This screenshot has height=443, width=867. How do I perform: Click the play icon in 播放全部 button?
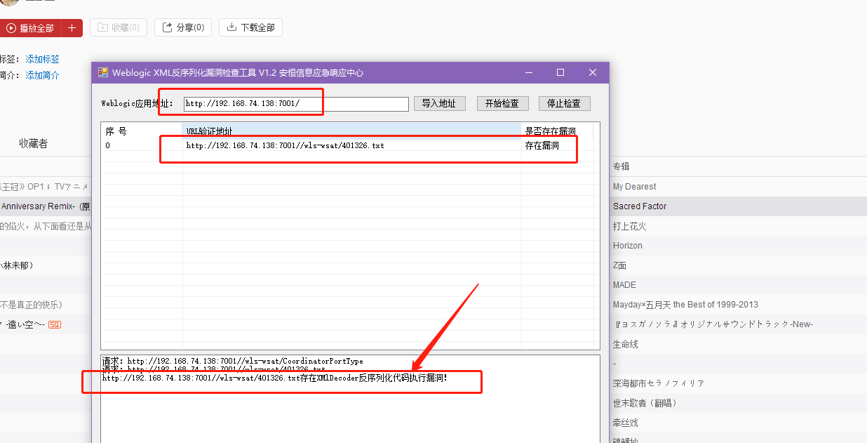click(x=11, y=28)
